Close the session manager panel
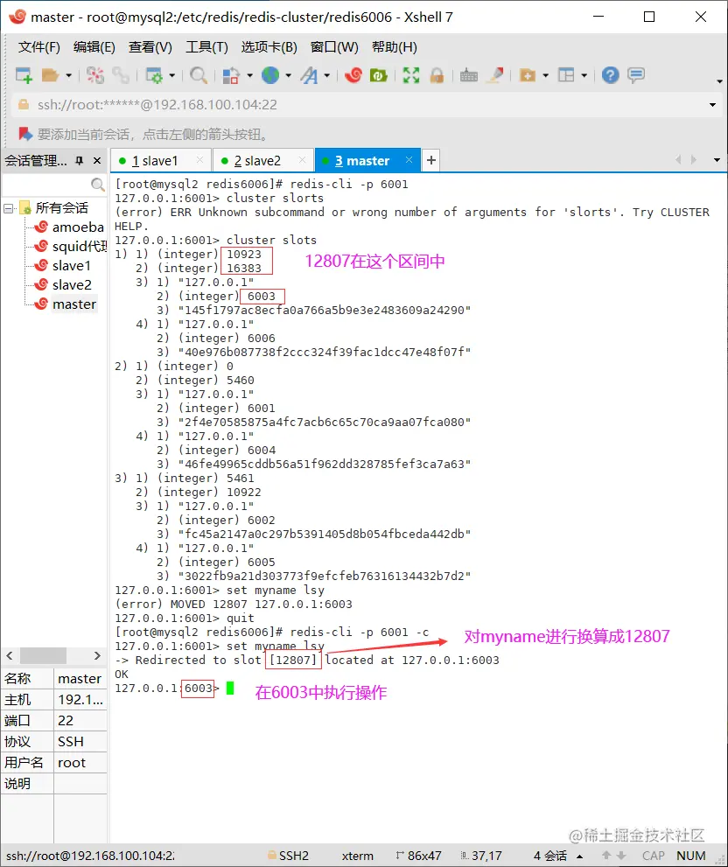 (97, 161)
